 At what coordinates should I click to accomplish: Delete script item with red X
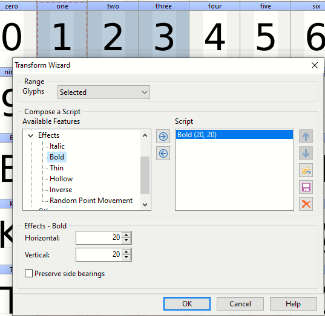tap(306, 204)
